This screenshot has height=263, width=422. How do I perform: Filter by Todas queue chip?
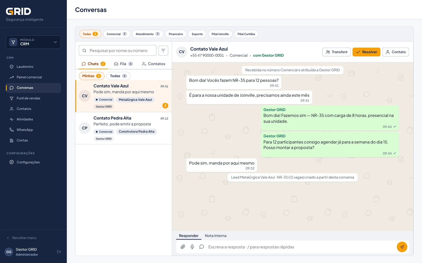(x=90, y=34)
